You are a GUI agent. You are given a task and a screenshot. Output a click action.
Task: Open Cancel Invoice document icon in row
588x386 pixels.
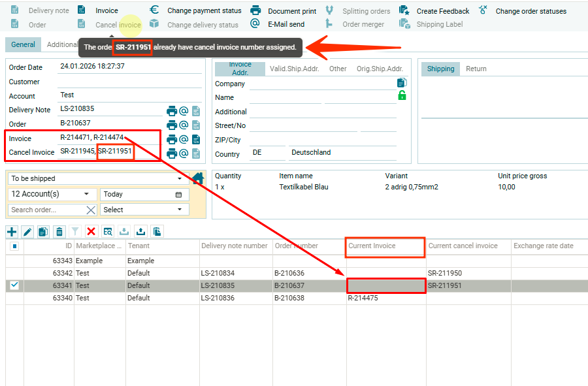tap(195, 153)
